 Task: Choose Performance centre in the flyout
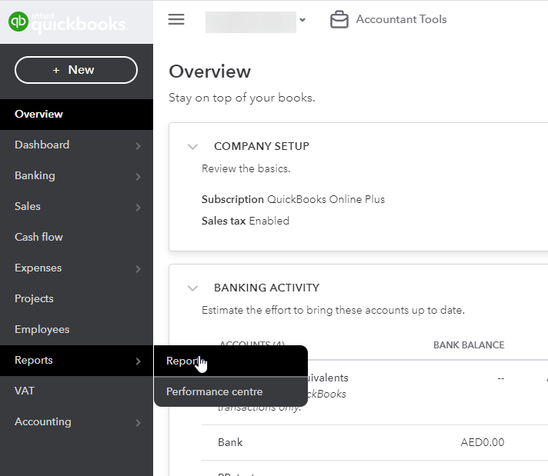tap(231, 391)
